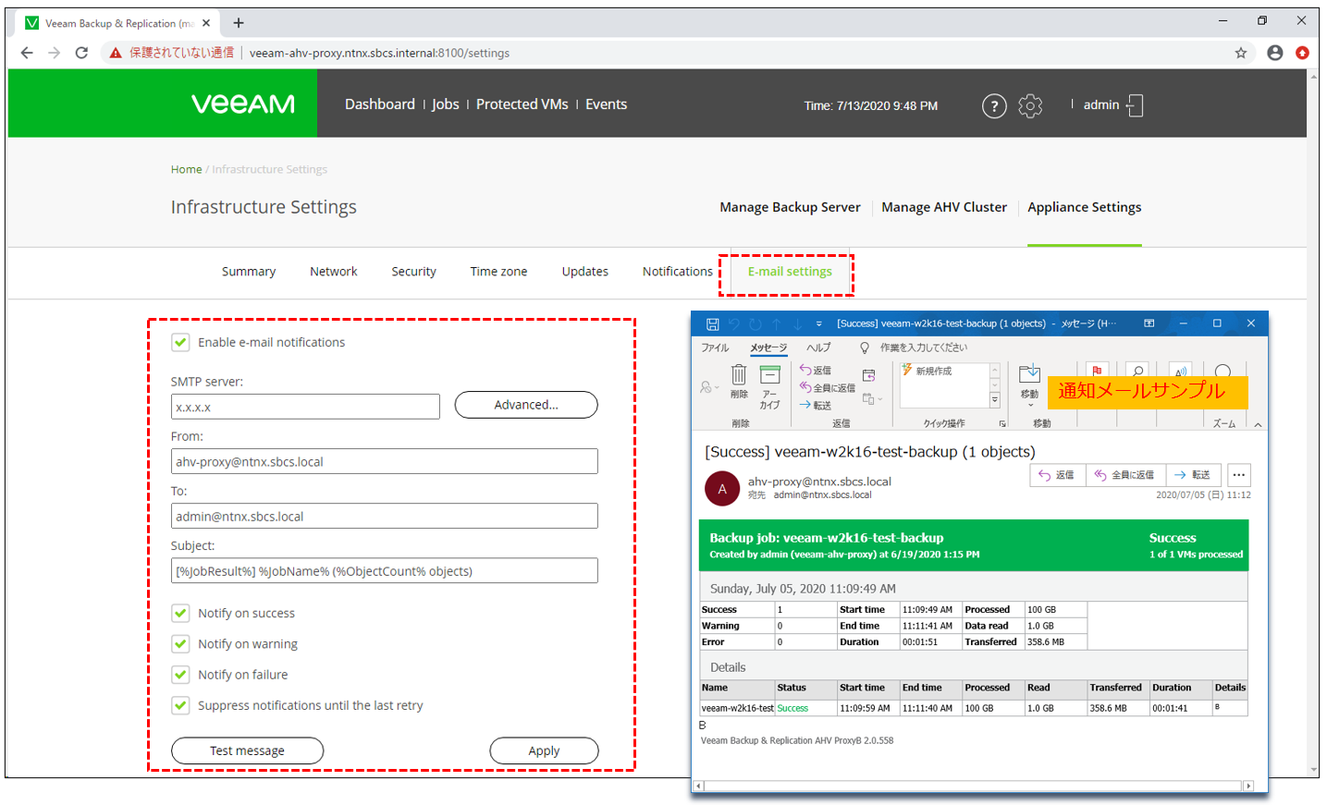Viewport: 1327px width, 805px height.
Task: Click the 移動 move folder icon
Action: [1029, 373]
